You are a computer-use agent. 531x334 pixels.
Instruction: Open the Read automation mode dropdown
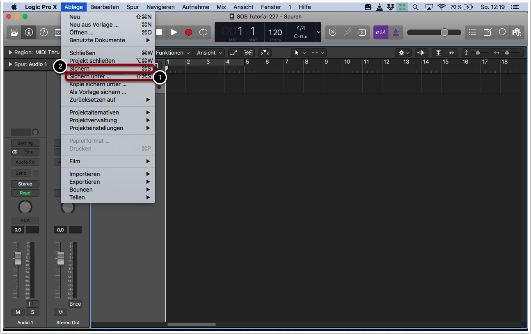tap(25, 193)
